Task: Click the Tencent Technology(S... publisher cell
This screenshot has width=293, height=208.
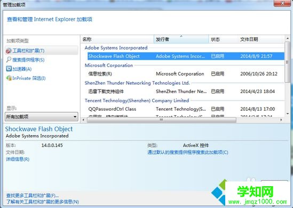Action: (181, 109)
